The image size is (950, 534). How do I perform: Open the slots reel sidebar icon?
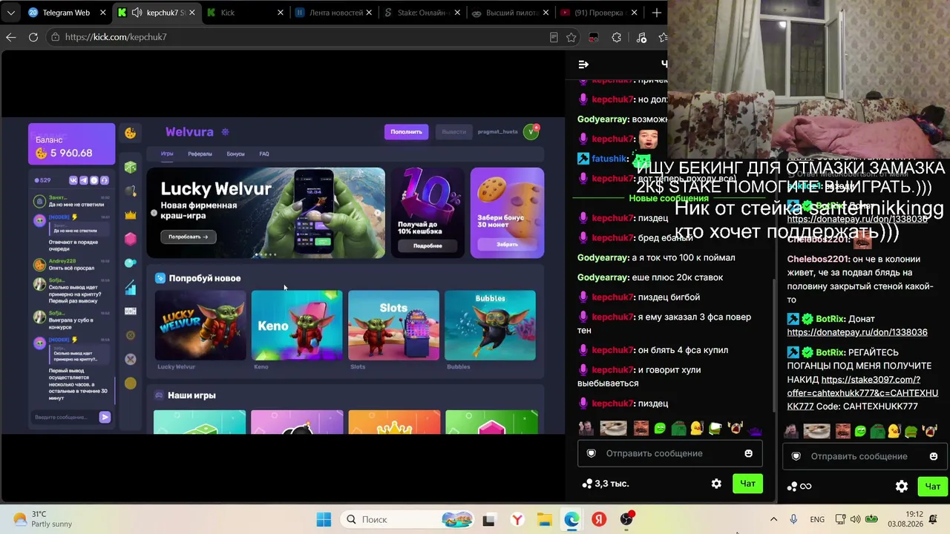tap(131, 311)
